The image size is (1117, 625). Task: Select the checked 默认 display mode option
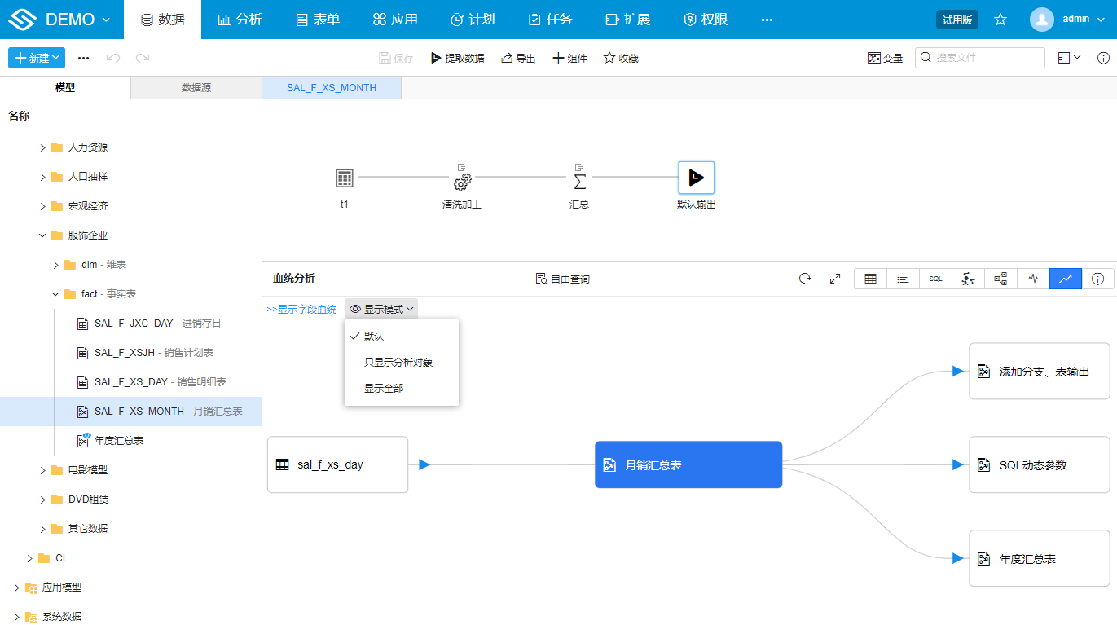coord(374,336)
